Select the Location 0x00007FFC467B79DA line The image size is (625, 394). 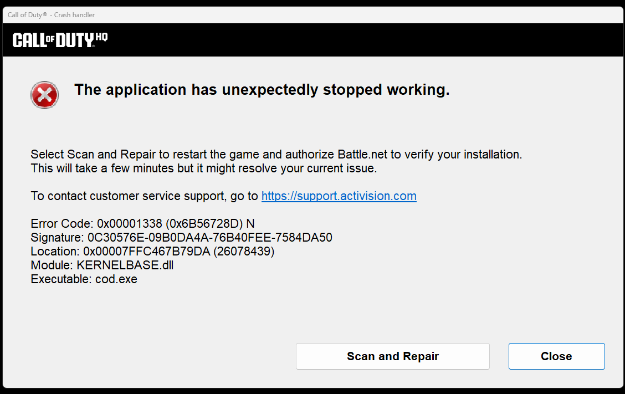[153, 251]
